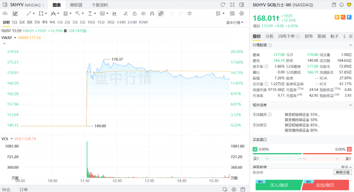The width and height of the screenshot is (354, 192).
Task: Switch to the 期权链 tab
Action: [76, 5]
